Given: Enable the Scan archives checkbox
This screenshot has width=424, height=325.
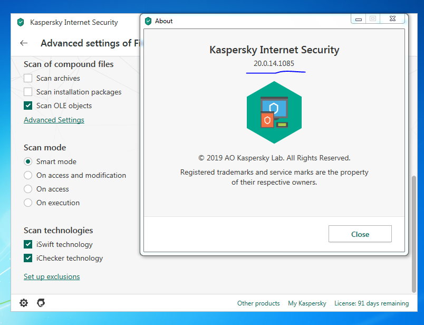Looking at the screenshot, I should (x=28, y=78).
